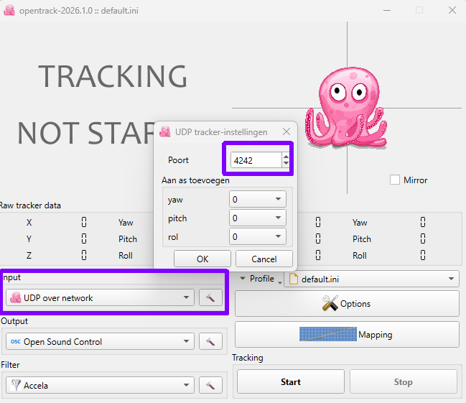Increase the Poort value with up arrow
466x403 pixels.
pos(286,156)
